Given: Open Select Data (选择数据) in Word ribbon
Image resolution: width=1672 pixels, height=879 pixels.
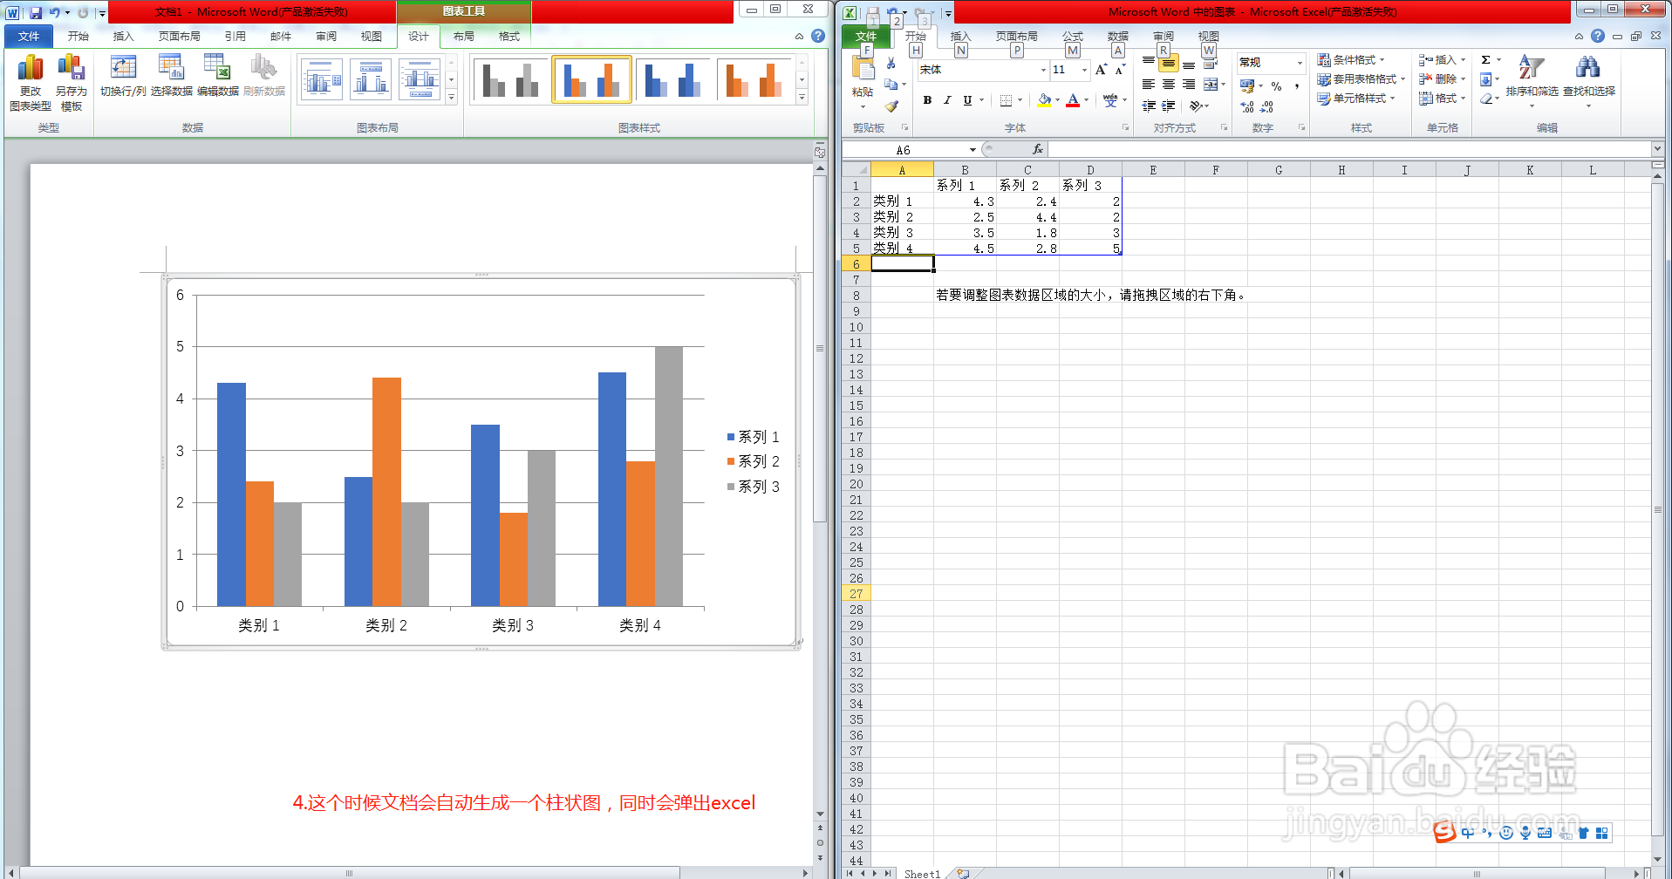Looking at the screenshot, I should [171, 76].
